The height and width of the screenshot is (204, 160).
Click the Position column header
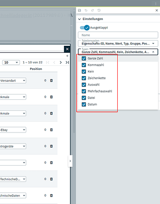coord(36,69)
